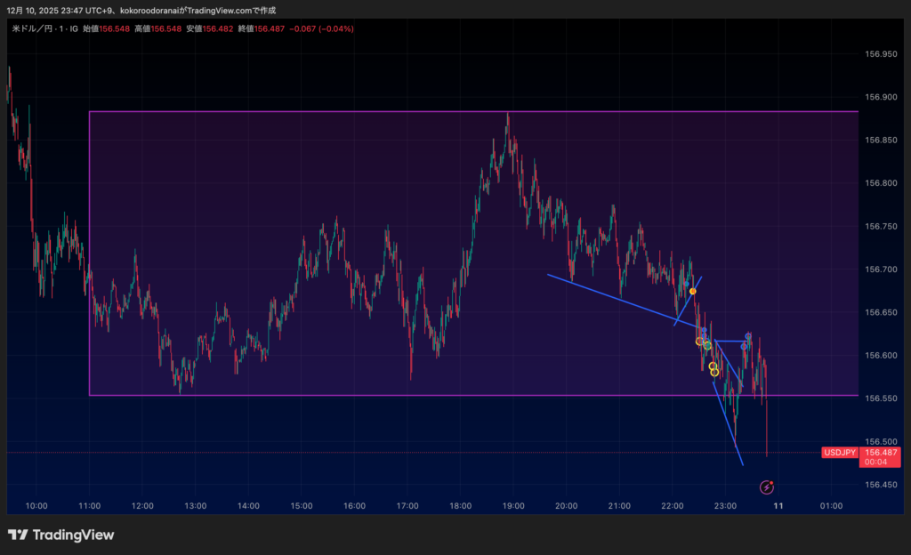Click the -0.067 (-0.04%) change value
This screenshot has height=555, width=911.
pos(322,28)
